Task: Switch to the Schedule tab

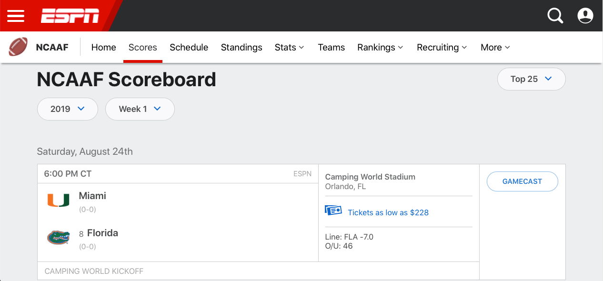Action: 189,47
